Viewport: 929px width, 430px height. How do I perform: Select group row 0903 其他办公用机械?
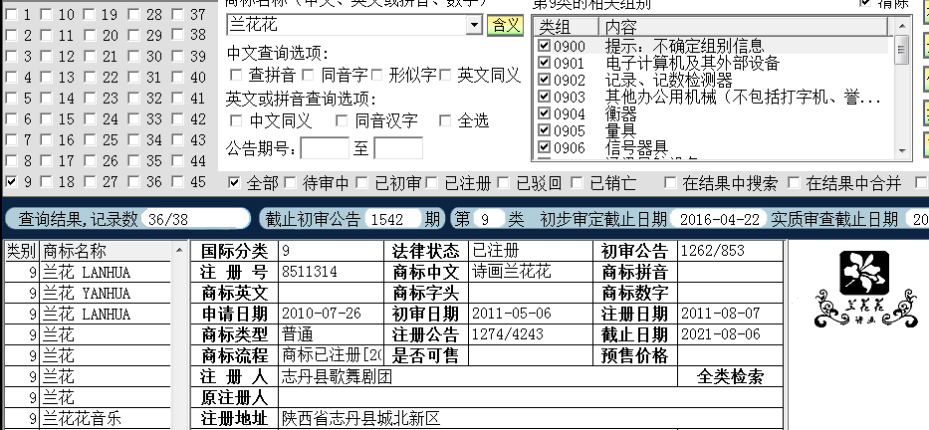pos(713,96)
